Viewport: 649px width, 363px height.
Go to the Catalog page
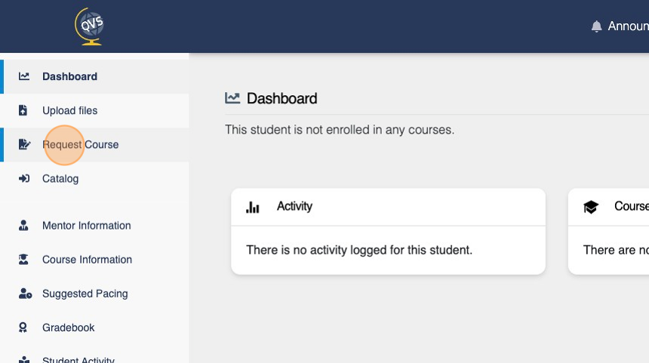coord(60,179)
